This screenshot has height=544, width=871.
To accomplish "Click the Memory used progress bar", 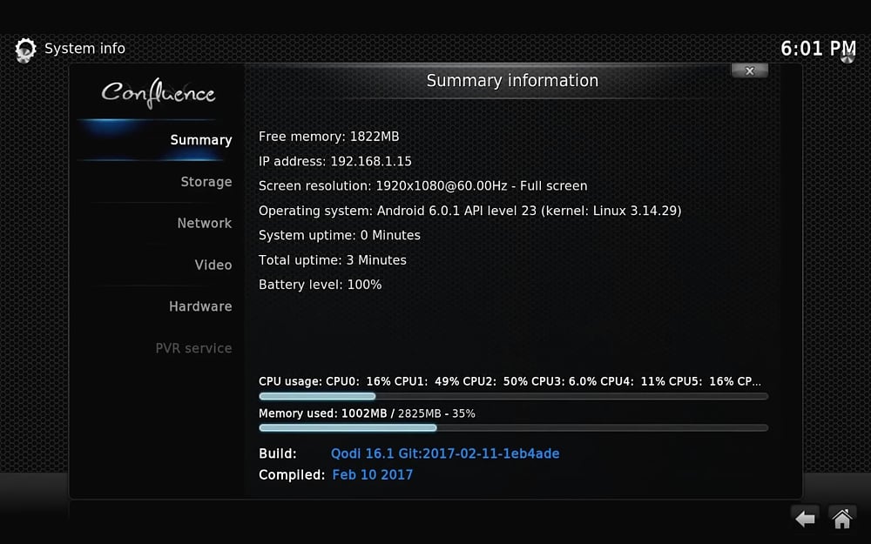I will tap(513, 427).
